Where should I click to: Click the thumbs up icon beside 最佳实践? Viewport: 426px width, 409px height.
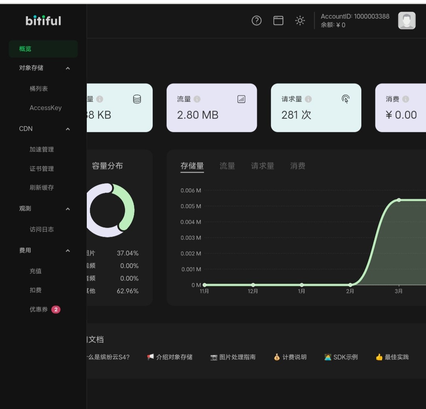pyautogui.click(x=379, y=357)
